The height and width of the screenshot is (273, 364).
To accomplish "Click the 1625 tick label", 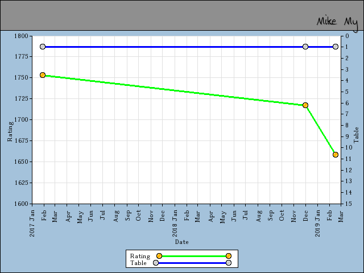I will 22,183.
